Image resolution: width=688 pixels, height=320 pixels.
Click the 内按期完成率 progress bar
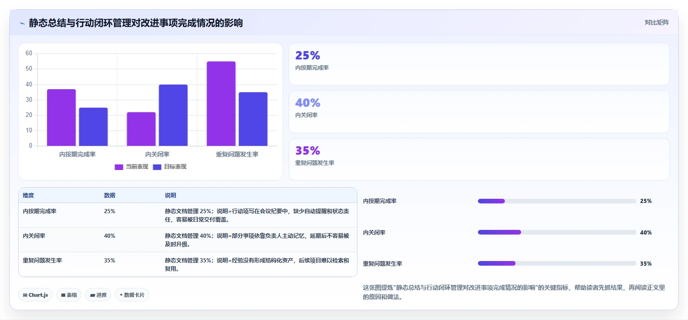click(557, 201)
